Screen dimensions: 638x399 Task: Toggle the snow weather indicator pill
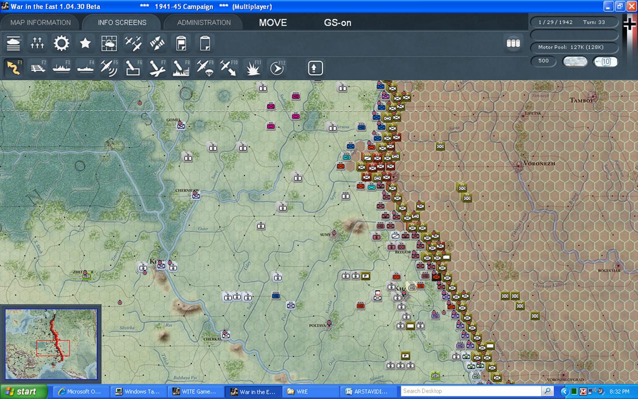[x=575, y=61]
